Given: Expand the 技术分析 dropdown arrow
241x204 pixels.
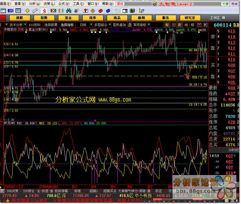Looking at the screenshot, I should tap(25, 25).
